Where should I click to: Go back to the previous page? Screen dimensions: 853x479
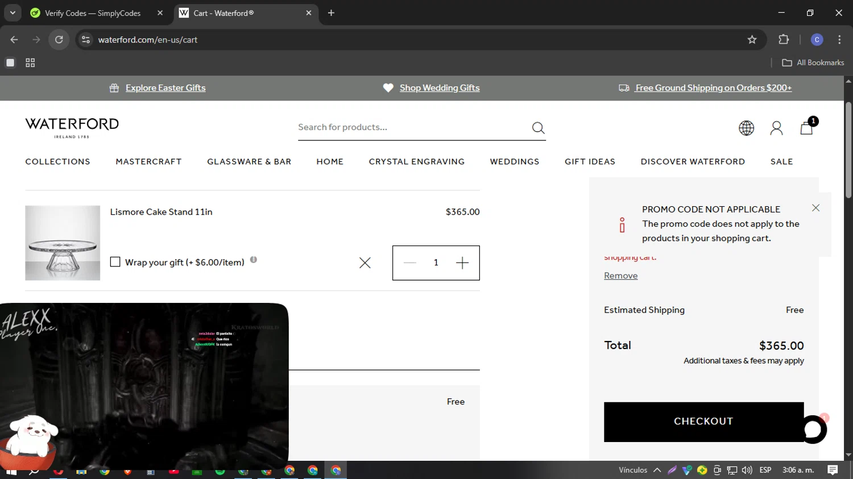(14, 39)
